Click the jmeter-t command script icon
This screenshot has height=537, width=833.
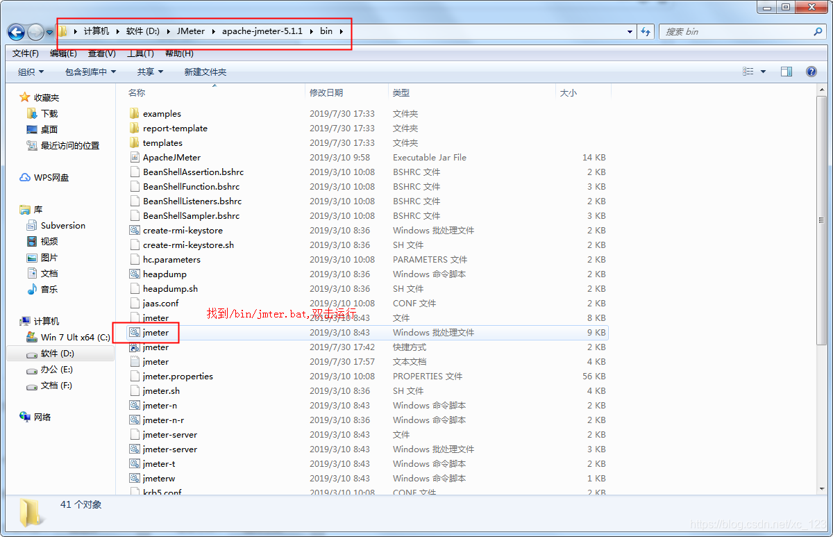pyautogui.click(x=135, y=463)
